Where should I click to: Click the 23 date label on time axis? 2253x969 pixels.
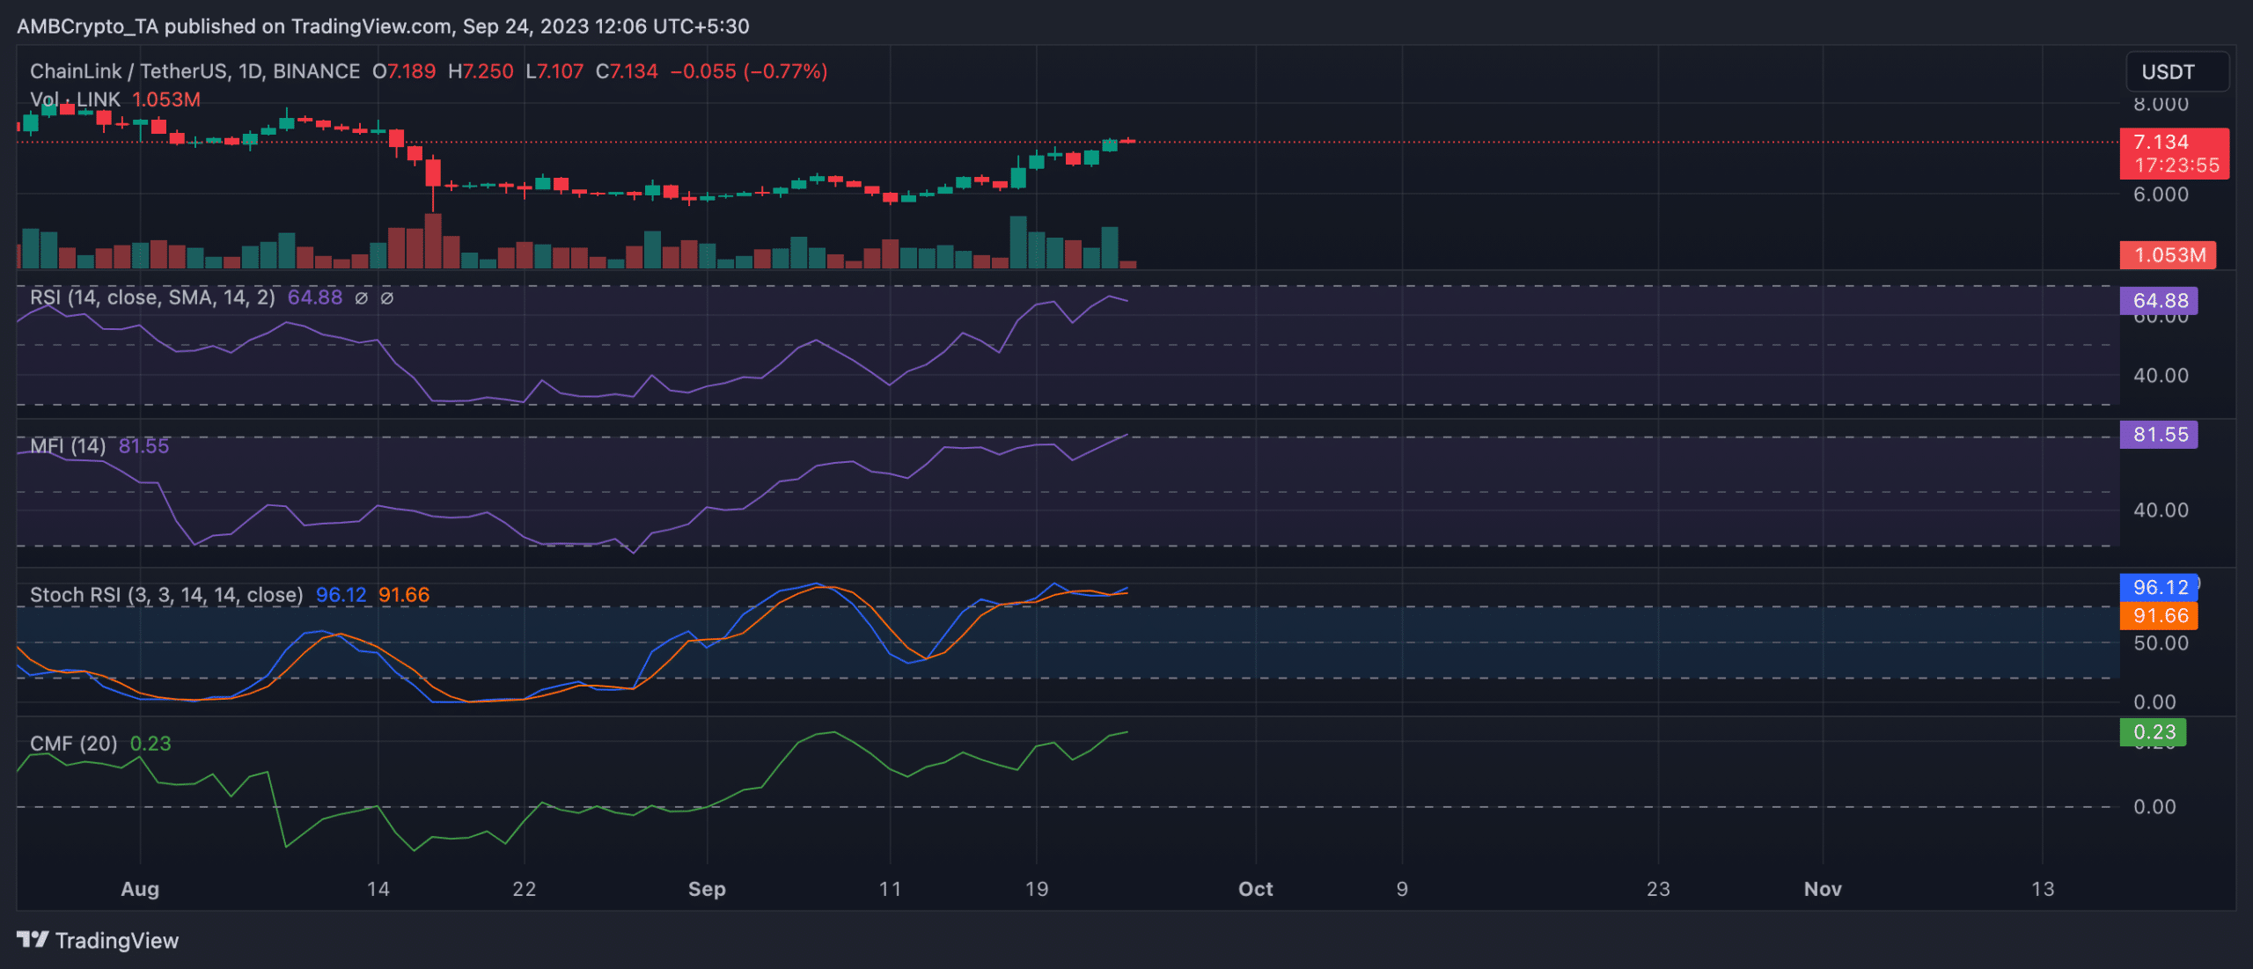tap(1658, 889)
